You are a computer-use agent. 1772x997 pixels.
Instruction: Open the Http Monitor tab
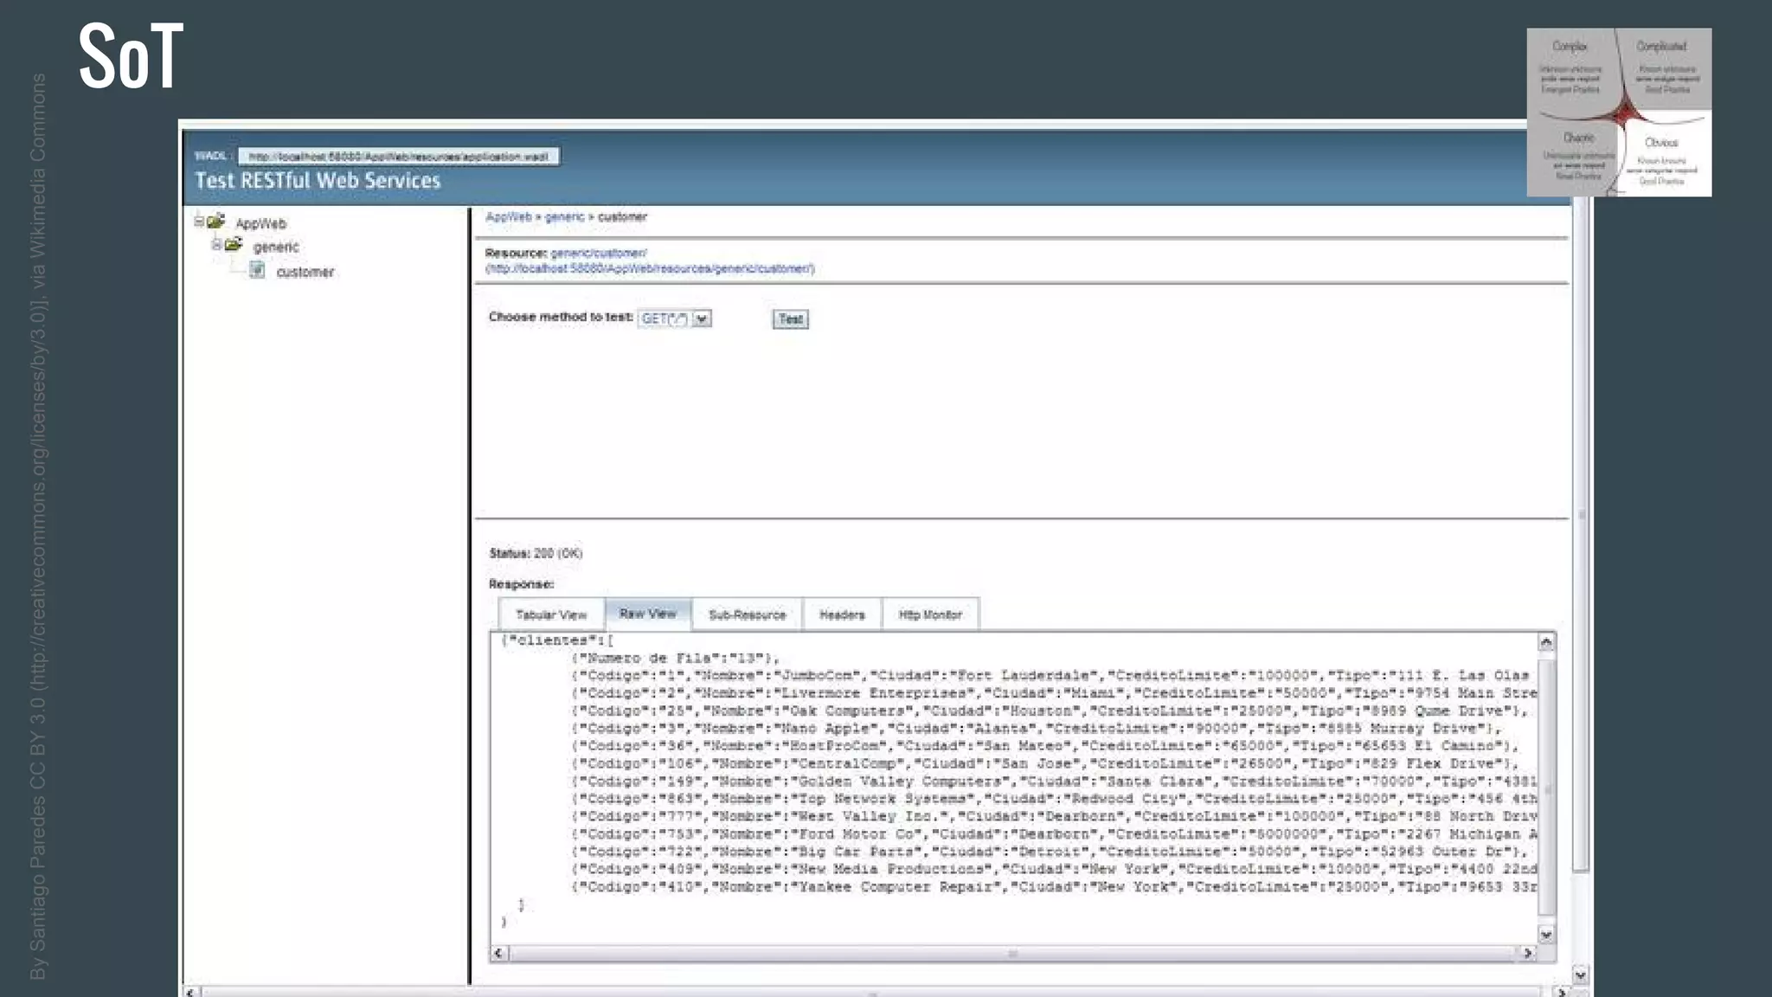coord(930,614)
